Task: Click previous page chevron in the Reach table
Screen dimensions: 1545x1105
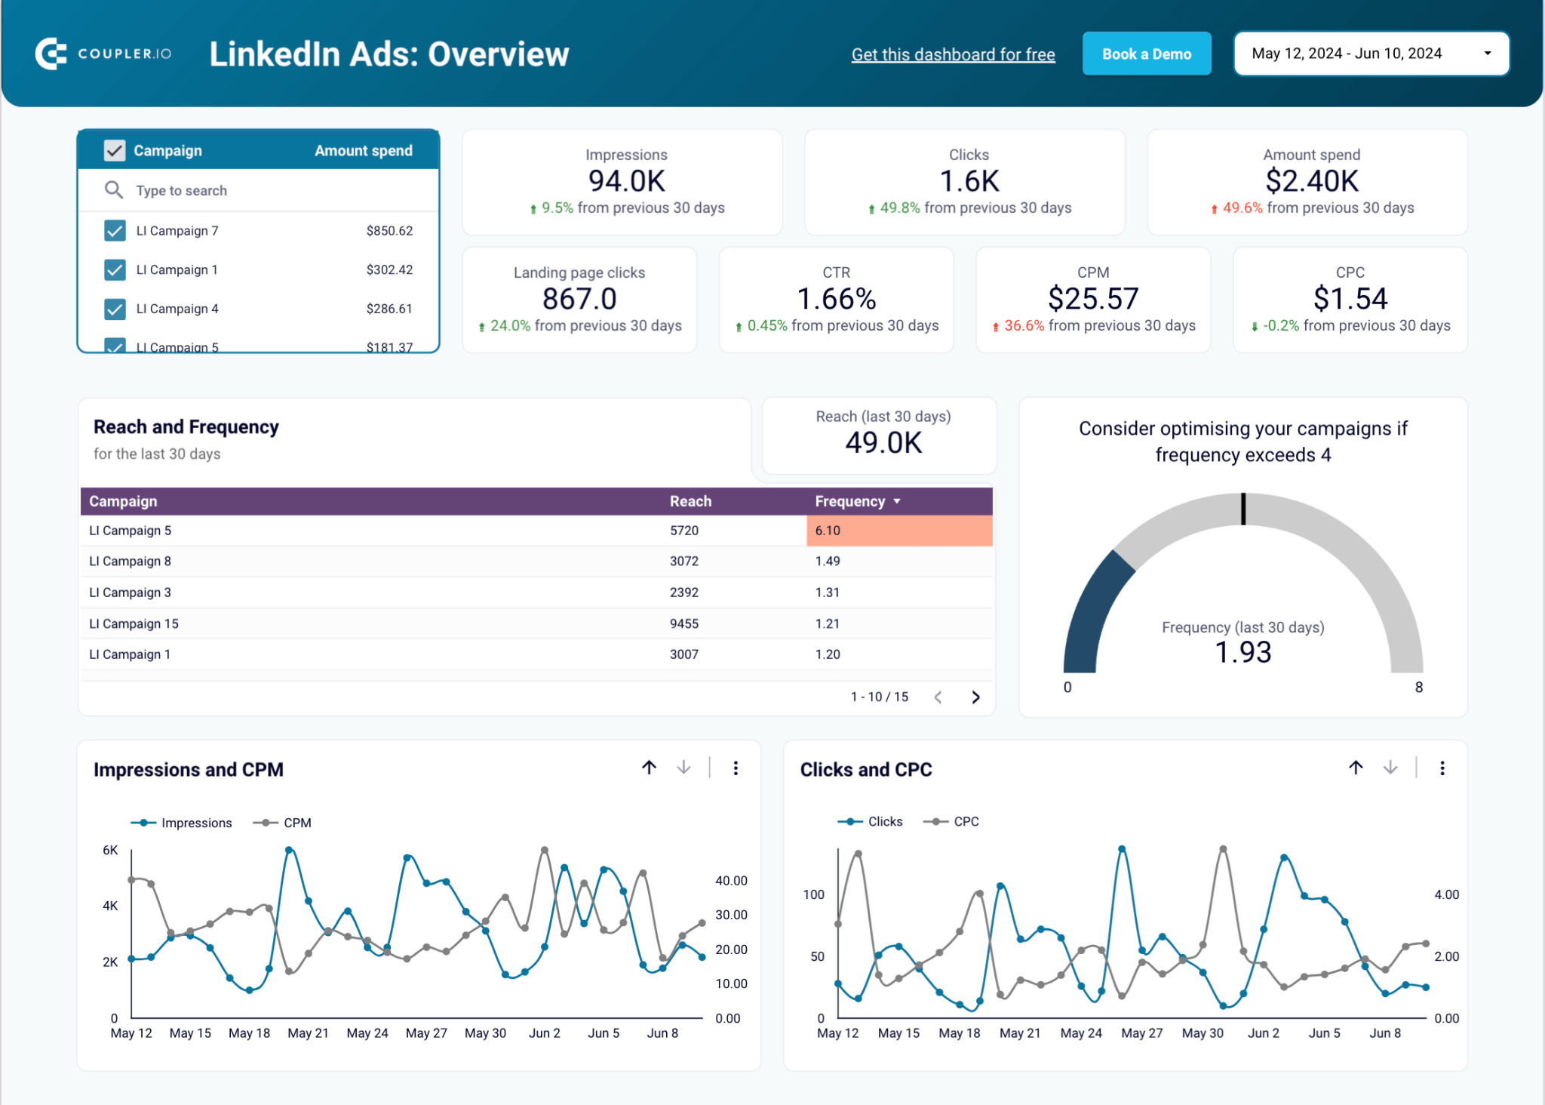Action: (x=938, y=697)
